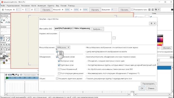Pick a color from the Style palette

(x=160, y=40)
